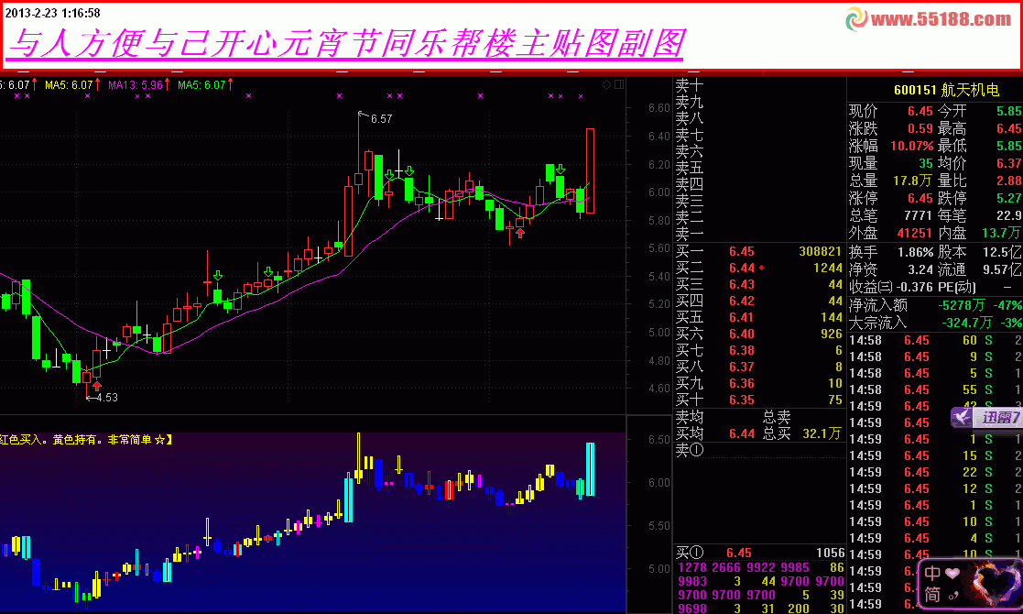
Task: Click the 收益(三) -0.376 value
Action: coord(915,287)
